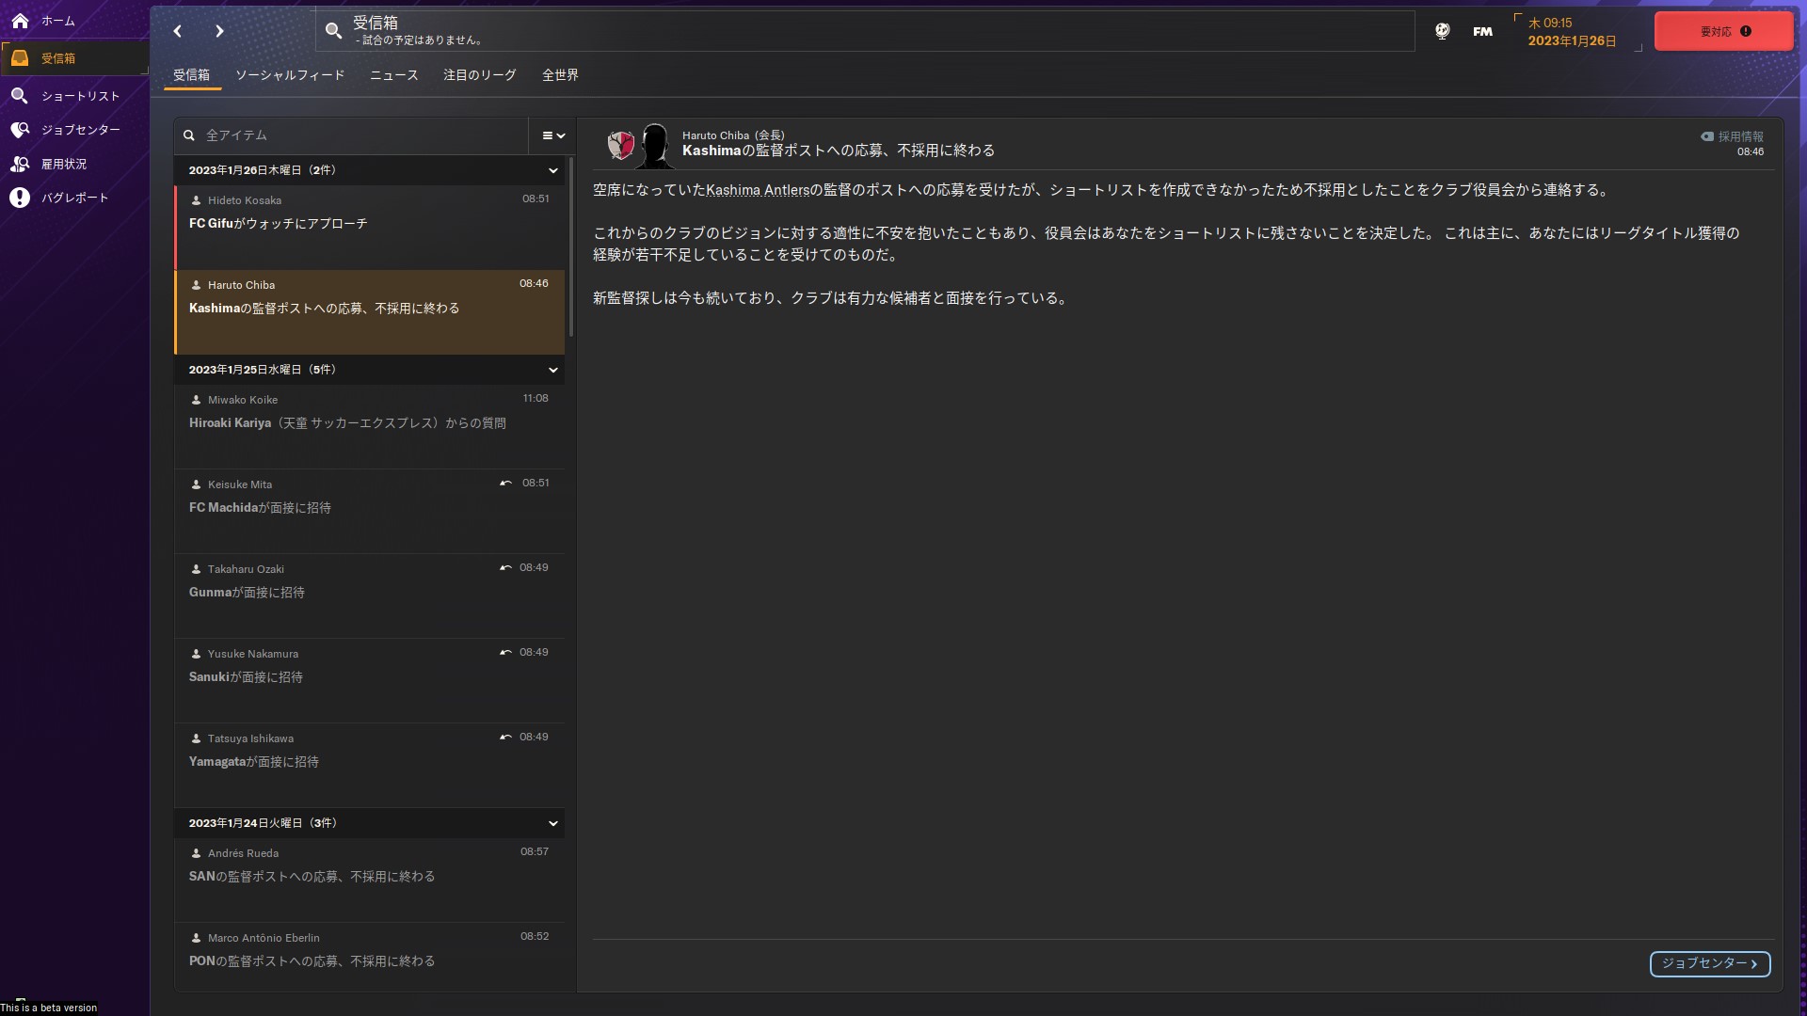
Task: Collapse the 2023年1月26日 message group
Action: [552, 170]
